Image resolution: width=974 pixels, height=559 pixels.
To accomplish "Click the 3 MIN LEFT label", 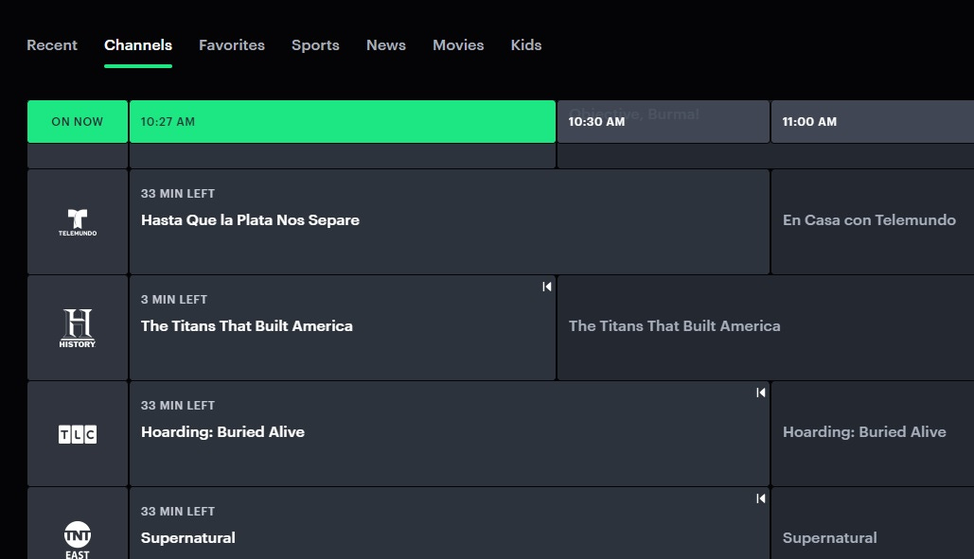I will (174, 300).
